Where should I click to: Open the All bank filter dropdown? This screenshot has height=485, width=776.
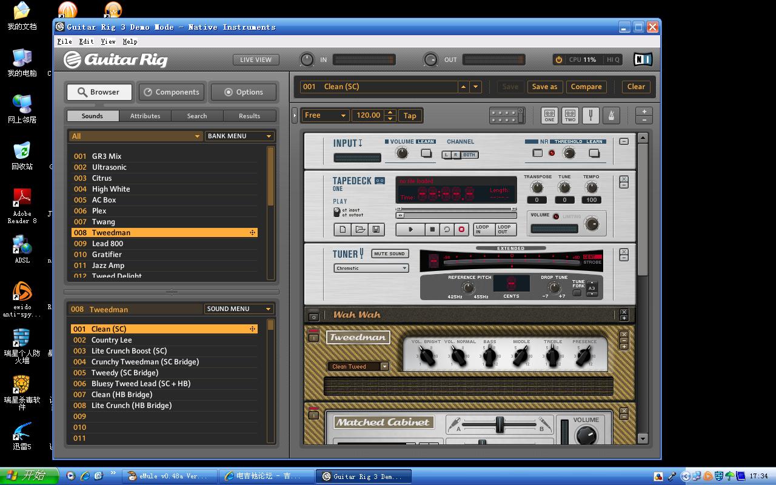(135, 136)
